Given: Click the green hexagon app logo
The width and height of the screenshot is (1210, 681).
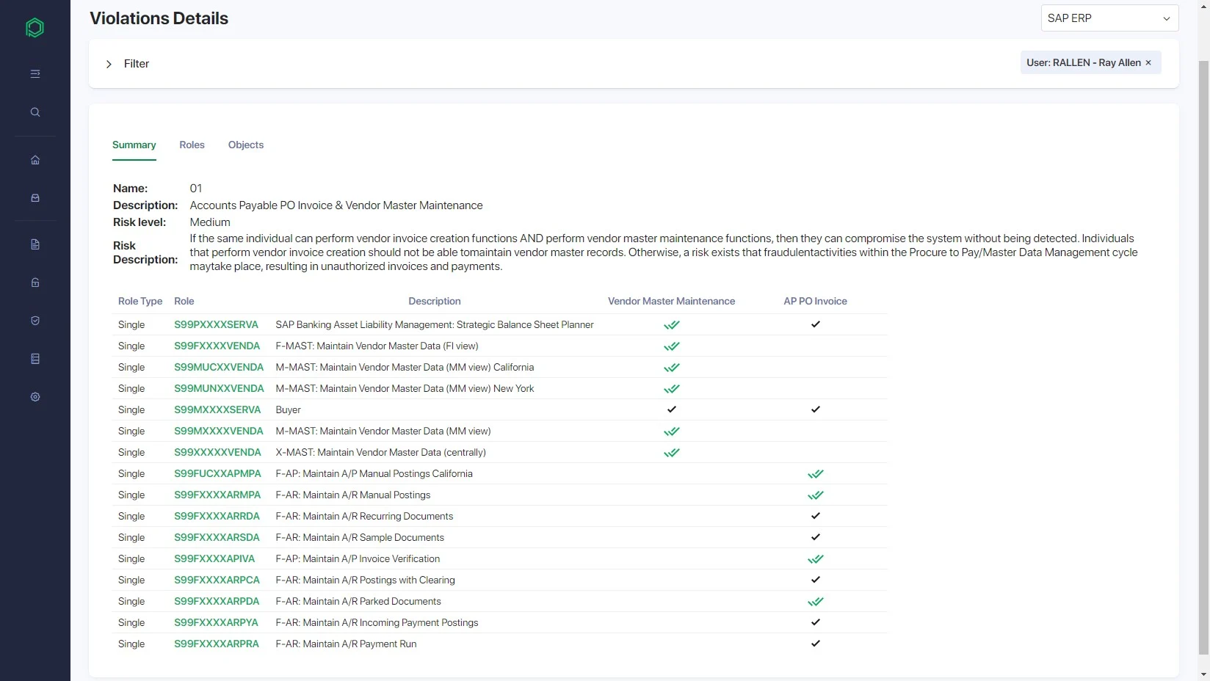Looking at the screenshot, I should tap(35, 28).
